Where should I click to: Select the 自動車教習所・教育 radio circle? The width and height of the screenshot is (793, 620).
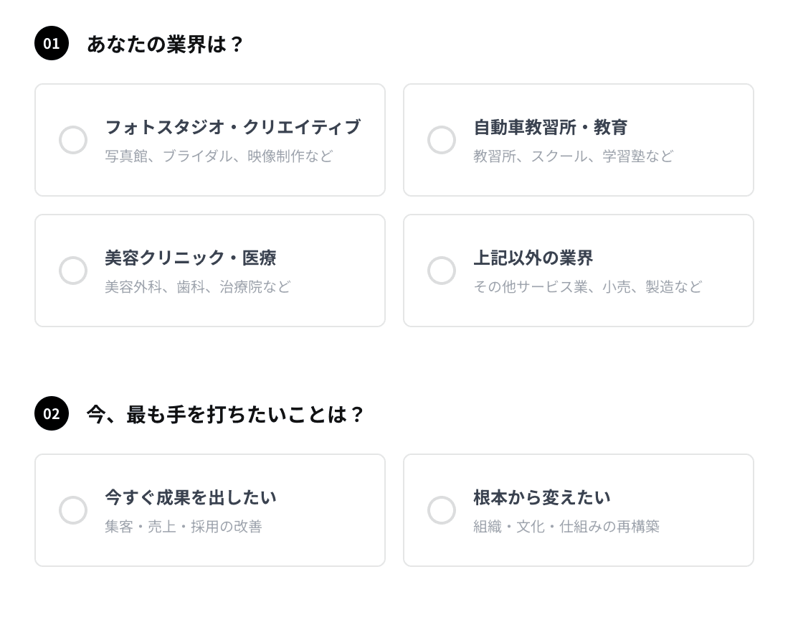[442, 140]
